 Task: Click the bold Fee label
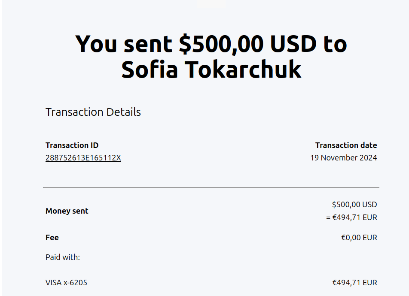pyautogui.click(x=52, y=238)
